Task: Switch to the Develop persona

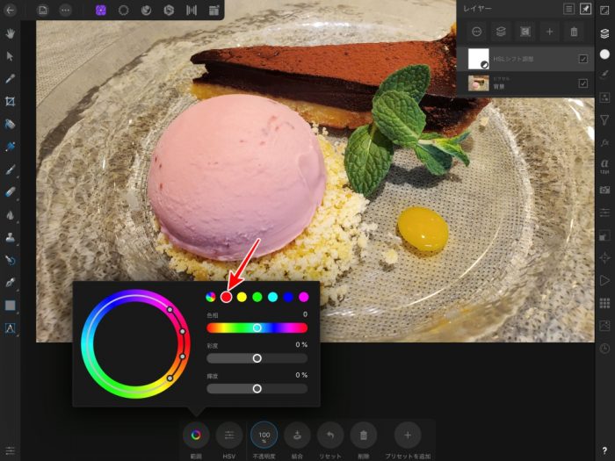Action: 169,11
